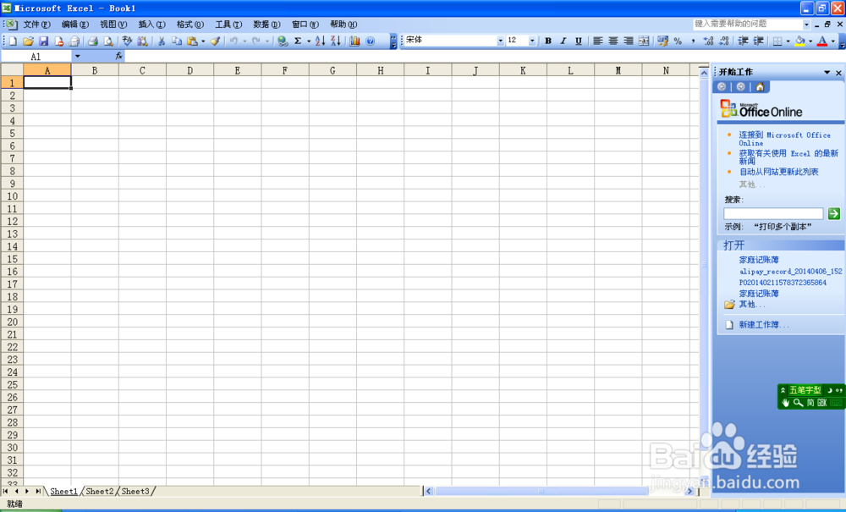Viewport: 846px width, 512px height.
Task: Center cell text horizontally
Action: 613,41
